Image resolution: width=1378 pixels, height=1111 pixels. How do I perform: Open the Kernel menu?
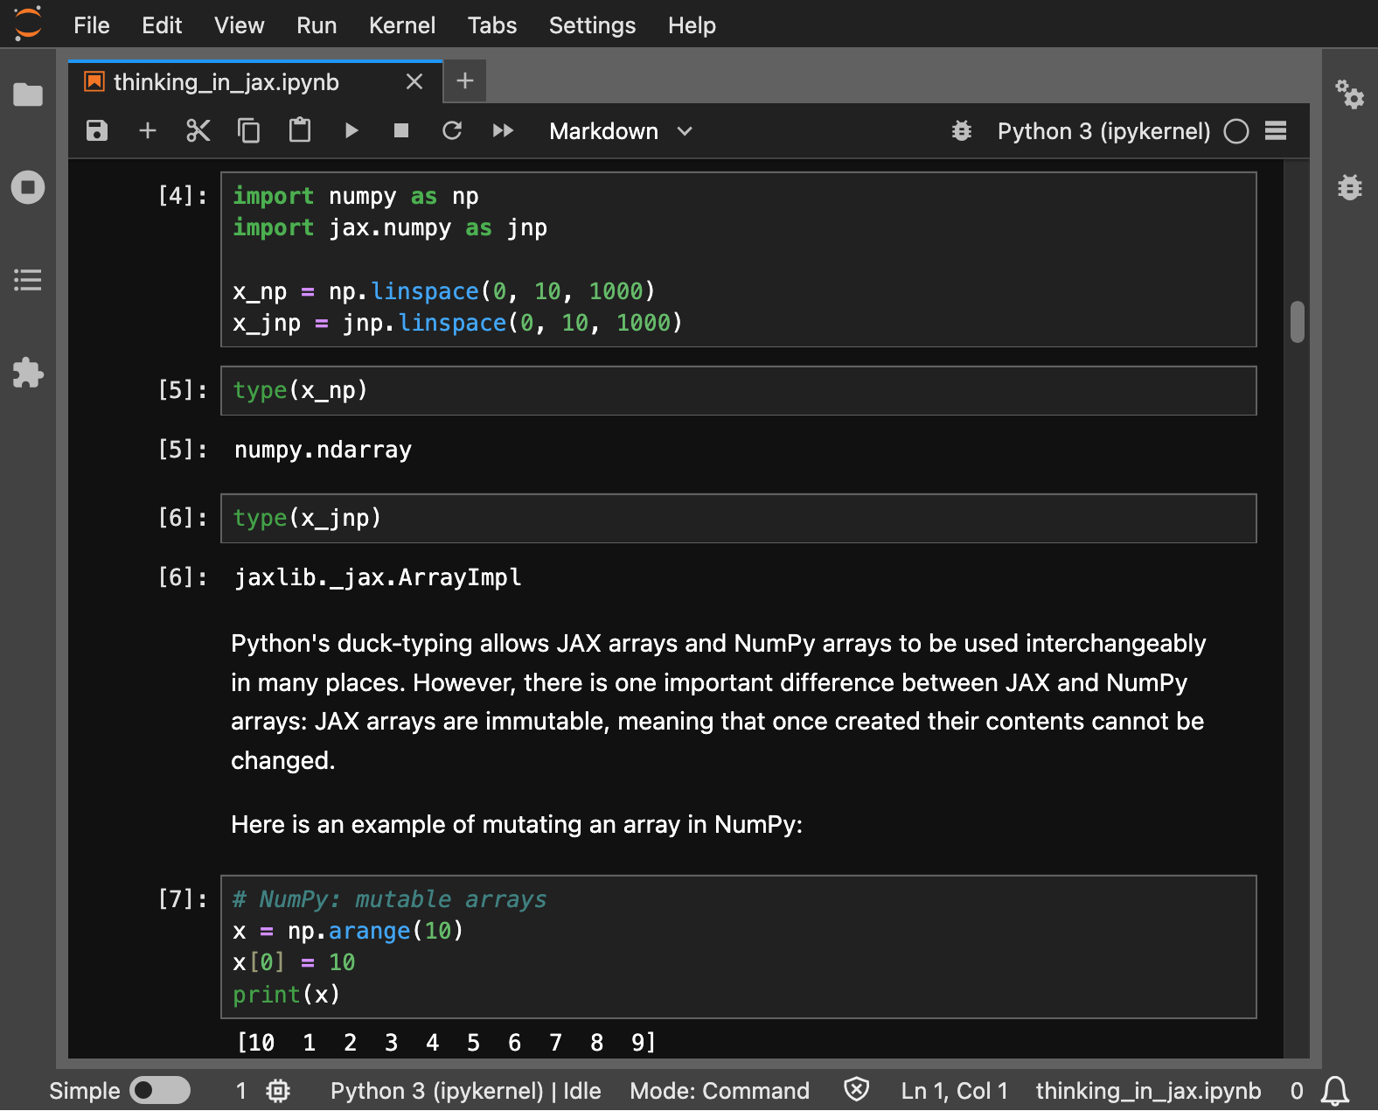pos(402,25)
